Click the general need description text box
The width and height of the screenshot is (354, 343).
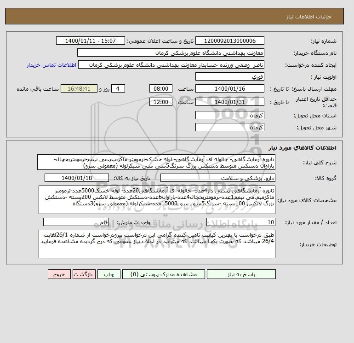[x=156, y=162]
